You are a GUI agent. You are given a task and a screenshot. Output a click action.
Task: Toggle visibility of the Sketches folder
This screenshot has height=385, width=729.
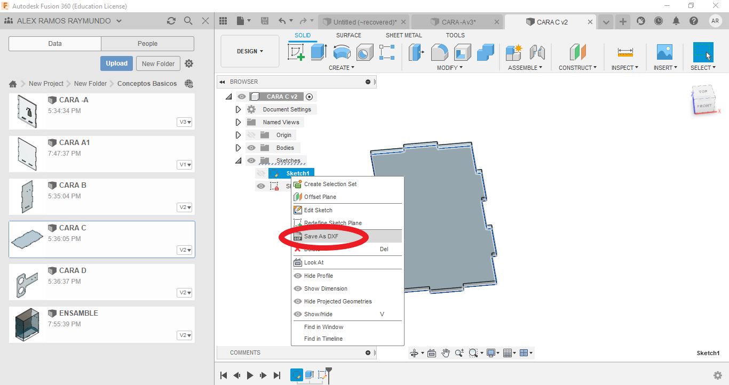point(251,161)
